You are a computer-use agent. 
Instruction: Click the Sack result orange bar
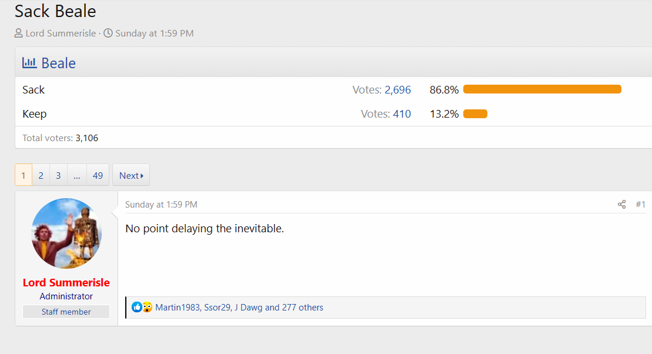pos(541,89)
